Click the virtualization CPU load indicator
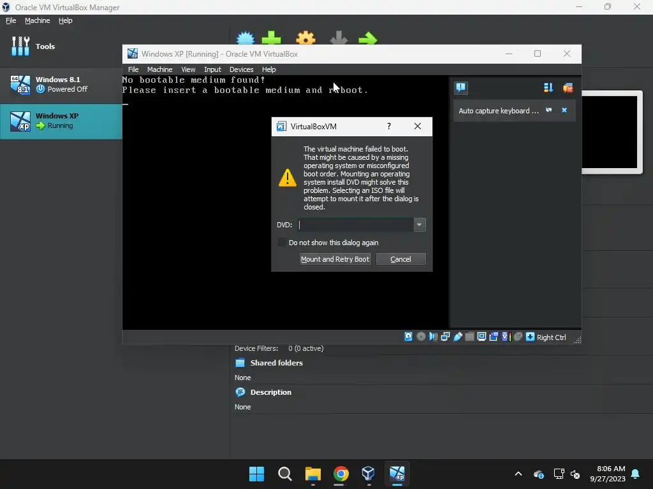Screen dimensions: 653x489 (506, 337)
